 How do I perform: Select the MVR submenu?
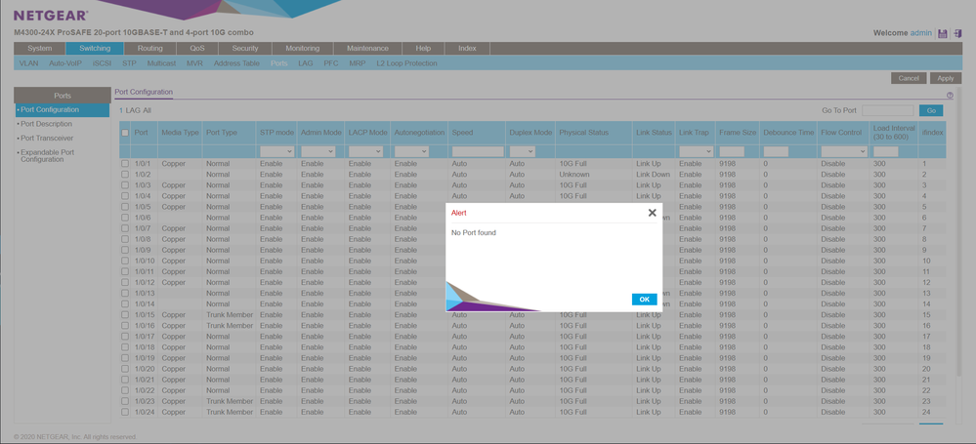click(x=194, y=63)
